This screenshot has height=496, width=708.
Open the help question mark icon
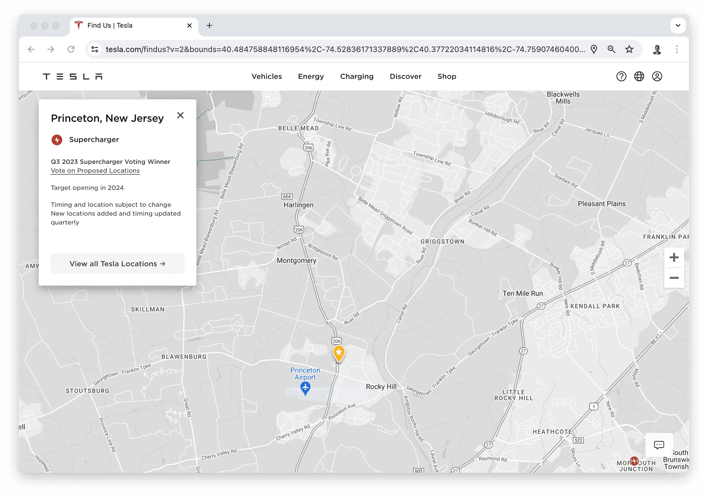click(x=621, y=76)
